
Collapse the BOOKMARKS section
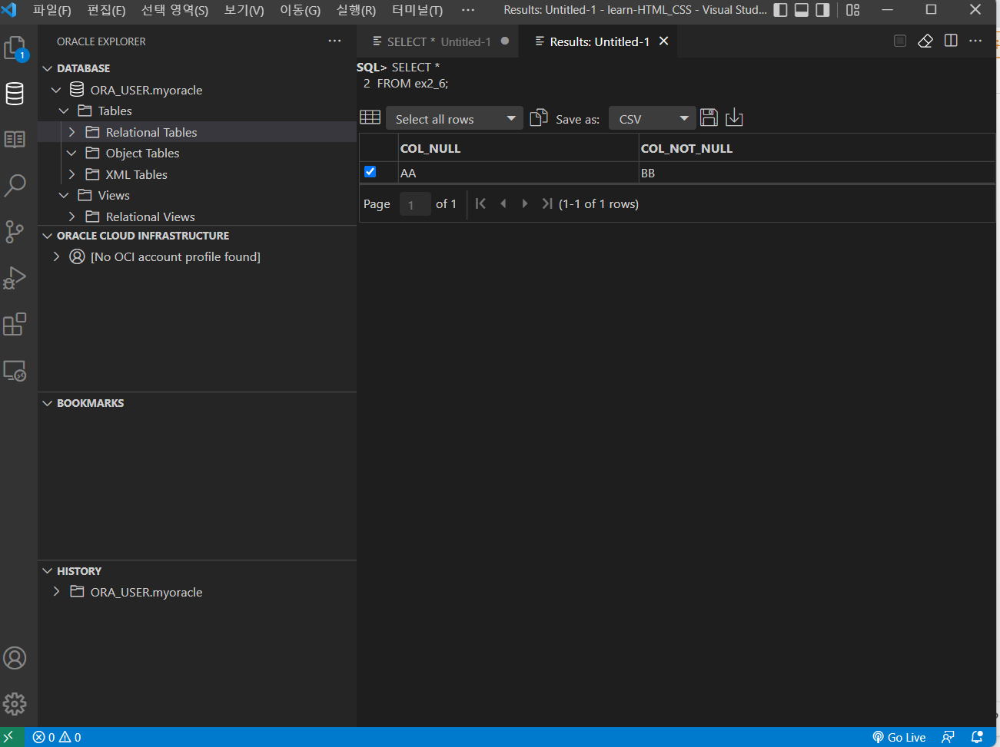pos(48,403)
